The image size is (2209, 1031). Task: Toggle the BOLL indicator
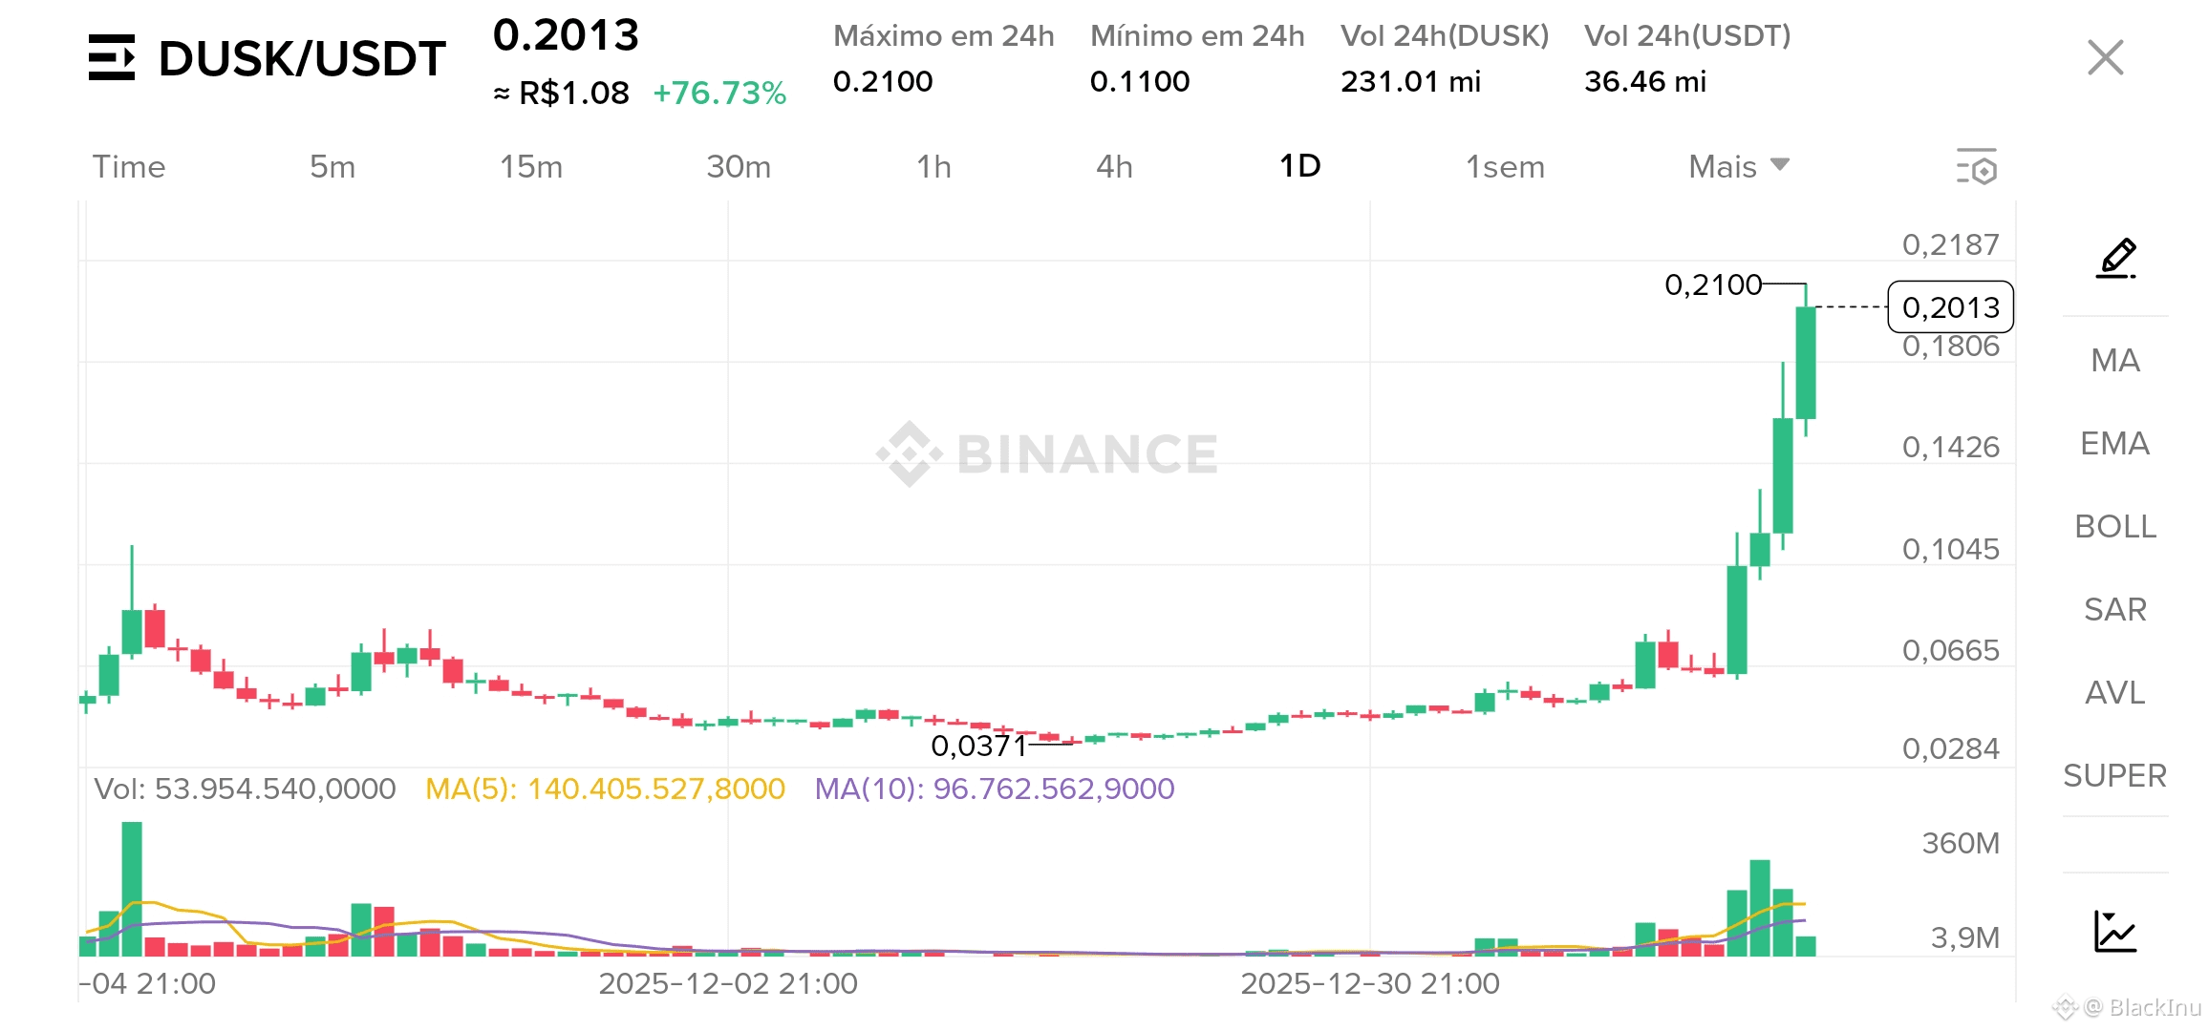(x=2114, y=526)
